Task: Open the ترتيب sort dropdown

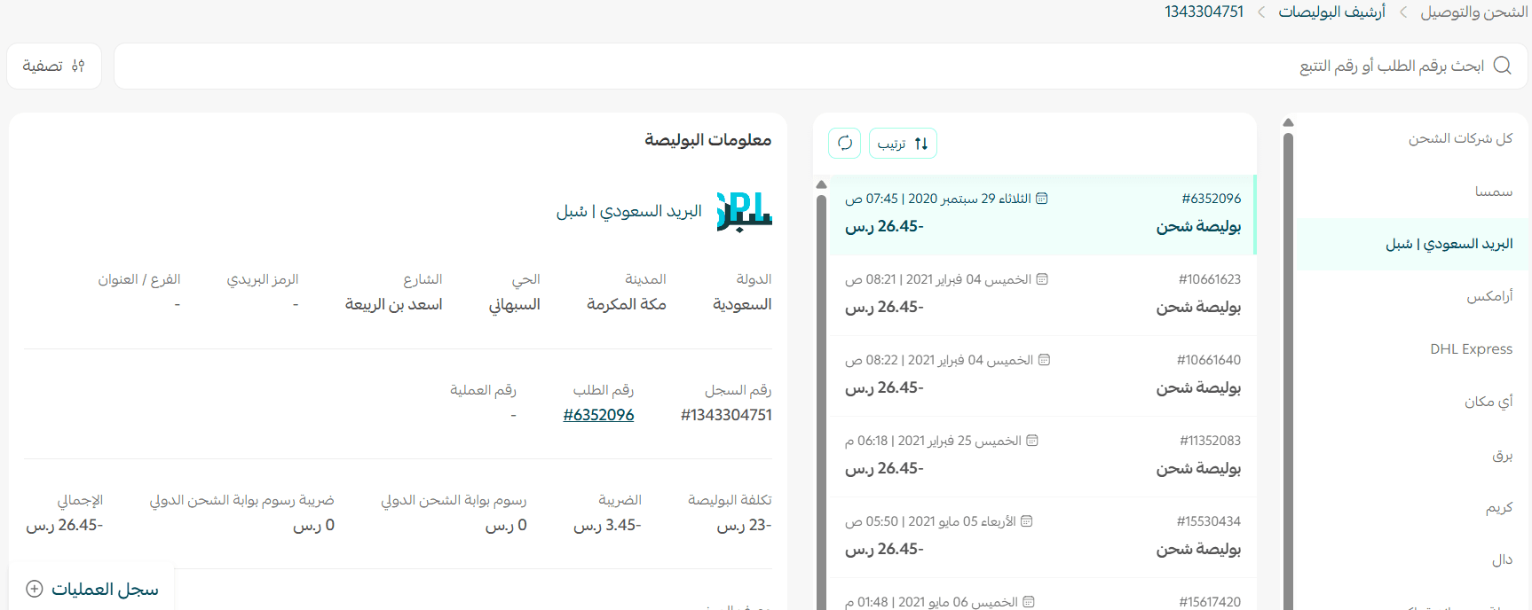Action: click(903, 144)
